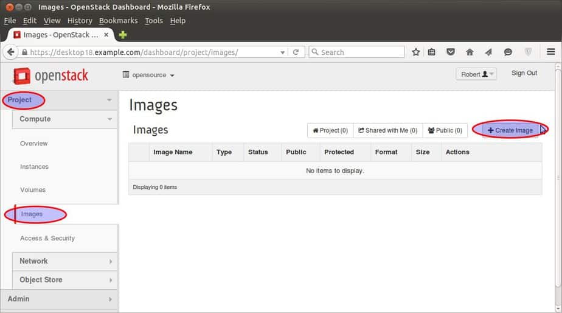Viewport: 562px width, 313px height.
Task: Go to Access & Security in sidebar
Action: (x=47, y=238)
